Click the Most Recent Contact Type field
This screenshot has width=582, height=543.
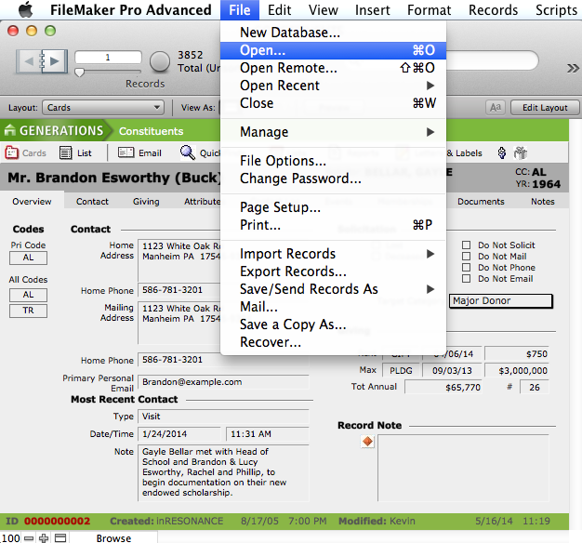(x=223, y=416)
